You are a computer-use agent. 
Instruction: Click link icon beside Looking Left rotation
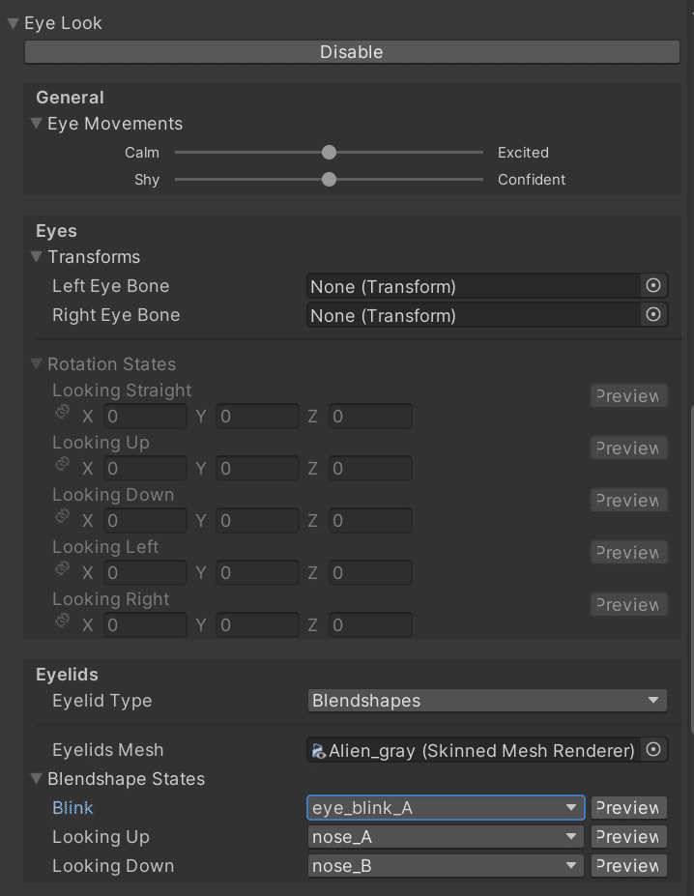[62, 568]
